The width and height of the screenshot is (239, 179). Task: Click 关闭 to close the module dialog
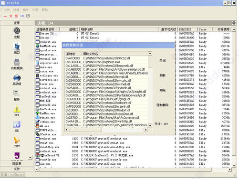point(162,60)
